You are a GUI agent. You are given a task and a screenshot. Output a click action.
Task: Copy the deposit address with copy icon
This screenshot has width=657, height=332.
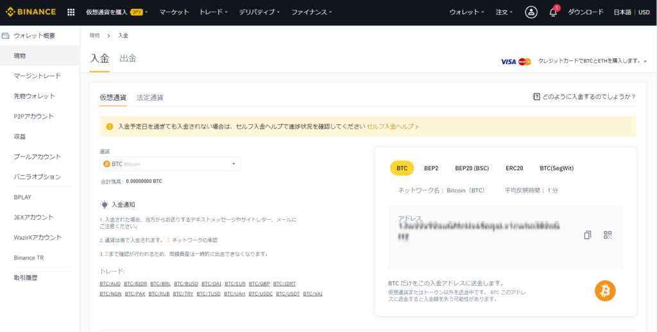pos(588,235)
